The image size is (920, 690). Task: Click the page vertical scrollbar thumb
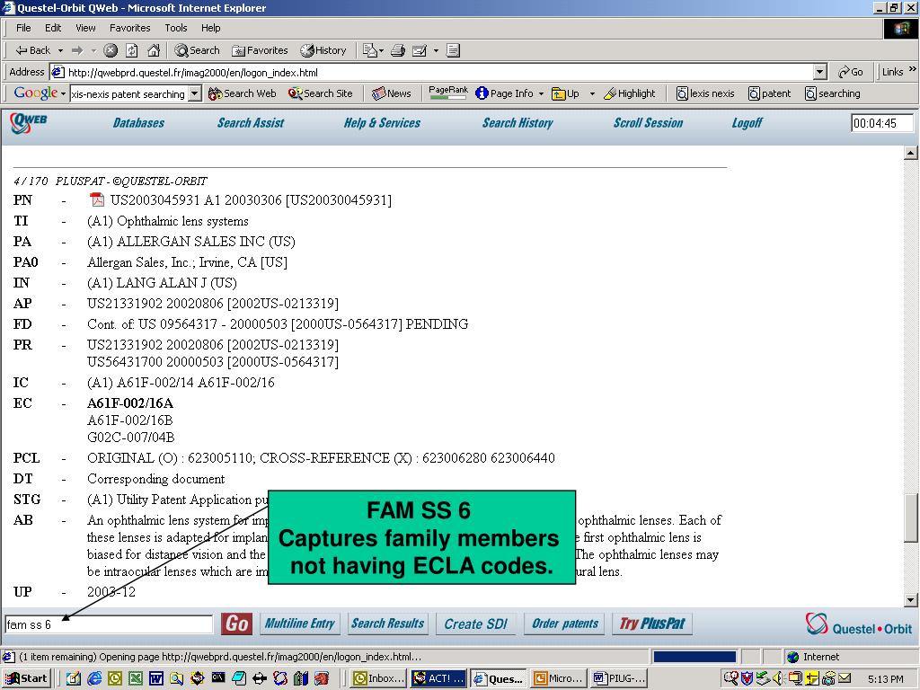coord(910,518)
